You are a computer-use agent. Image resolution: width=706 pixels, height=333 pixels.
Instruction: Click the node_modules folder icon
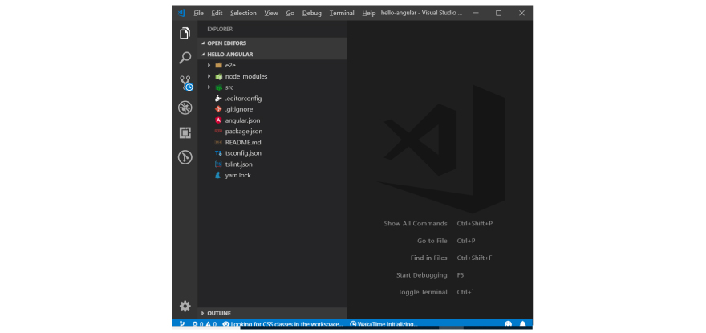(x=219, y=76)
